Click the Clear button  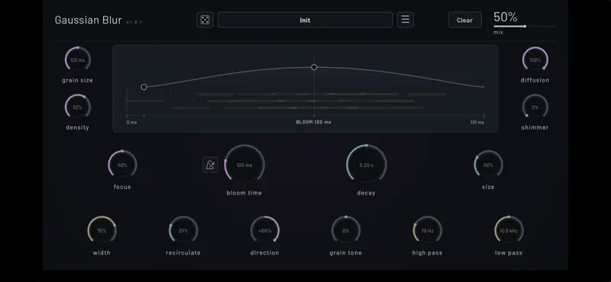pyautogui.click(x=464, y=20)
